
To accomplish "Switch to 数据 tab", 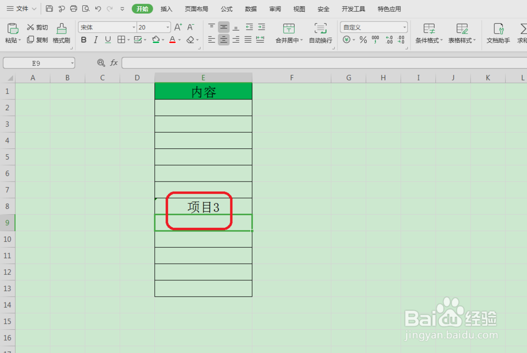I will coord(251,9).
